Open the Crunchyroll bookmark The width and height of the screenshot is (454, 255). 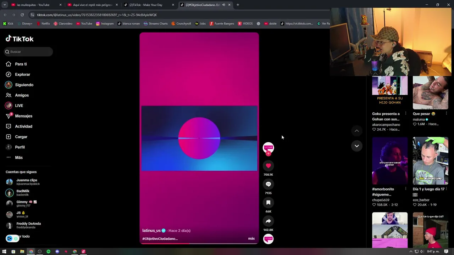point(181,24)
